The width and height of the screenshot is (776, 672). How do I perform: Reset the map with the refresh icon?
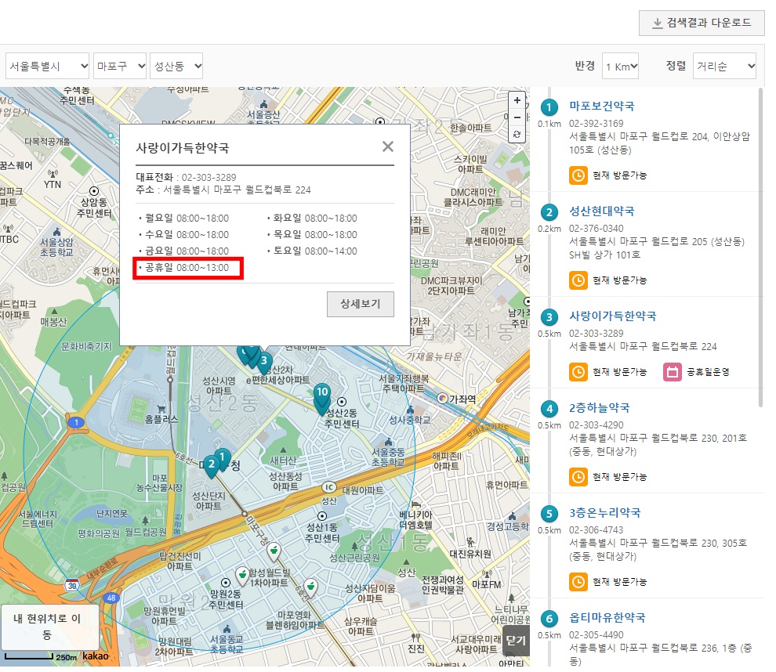517,134
